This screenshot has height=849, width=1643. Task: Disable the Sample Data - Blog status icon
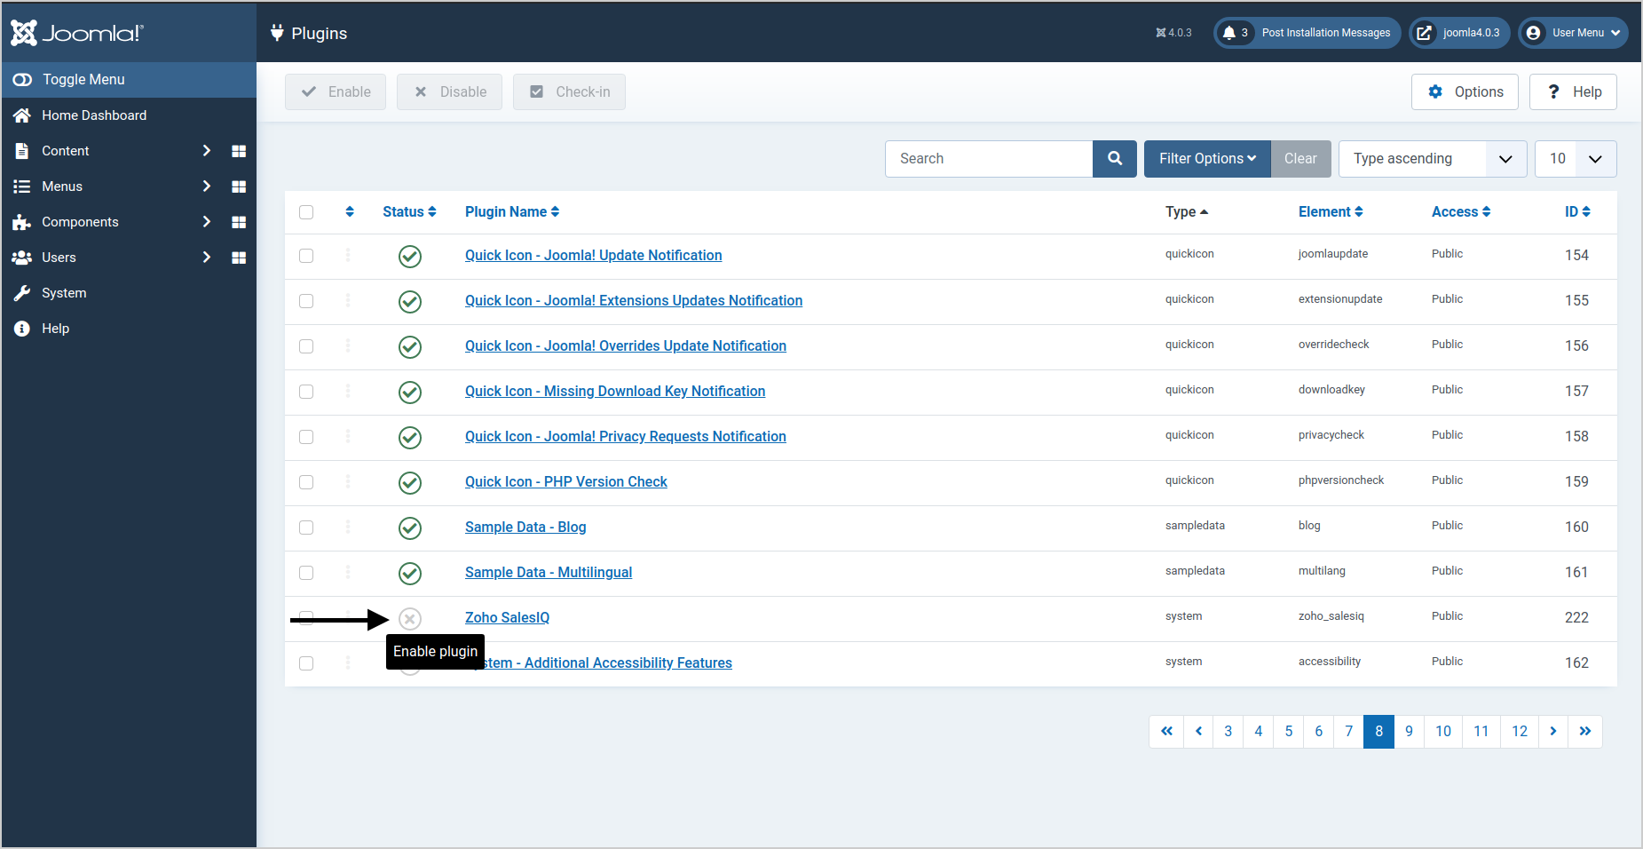pyautogui.click(x=409, y=528)
